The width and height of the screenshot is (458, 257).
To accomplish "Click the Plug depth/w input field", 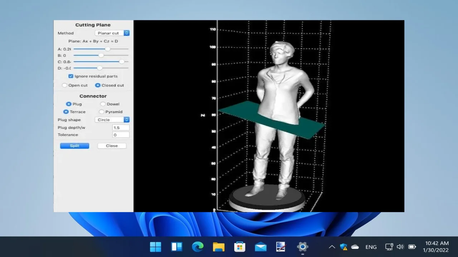I will pos(121,127).
